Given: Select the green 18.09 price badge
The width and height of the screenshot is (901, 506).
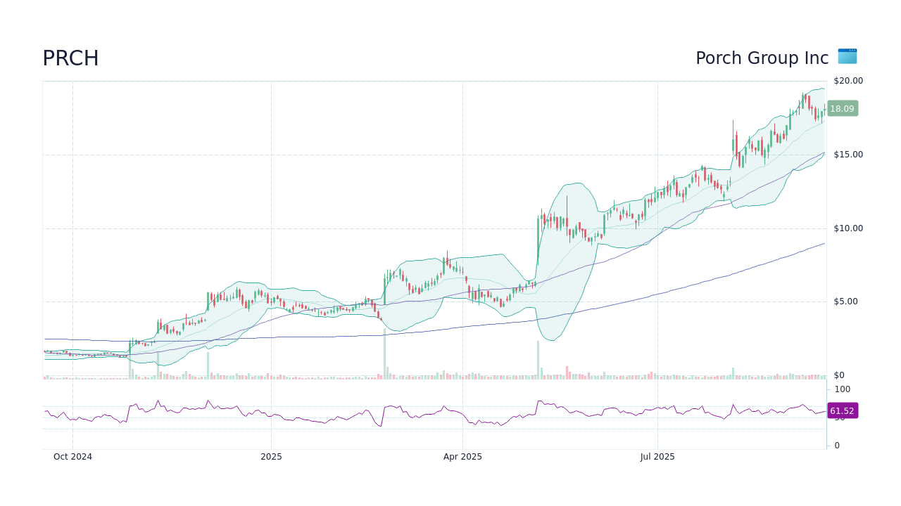Looking at the screenshot, I should pyautogui.click(x=842, y=108).
